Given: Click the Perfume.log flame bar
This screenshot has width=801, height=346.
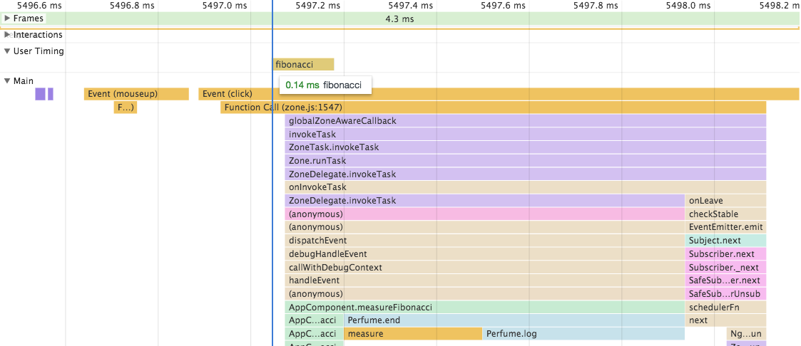Looking at the screenshot, I should (583, 334).
